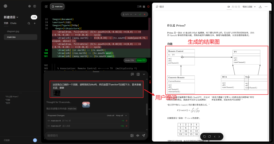Click the Prism logo icon in sidebar
Viewport: 274px width, 144px height.
[x=5, y=6]
